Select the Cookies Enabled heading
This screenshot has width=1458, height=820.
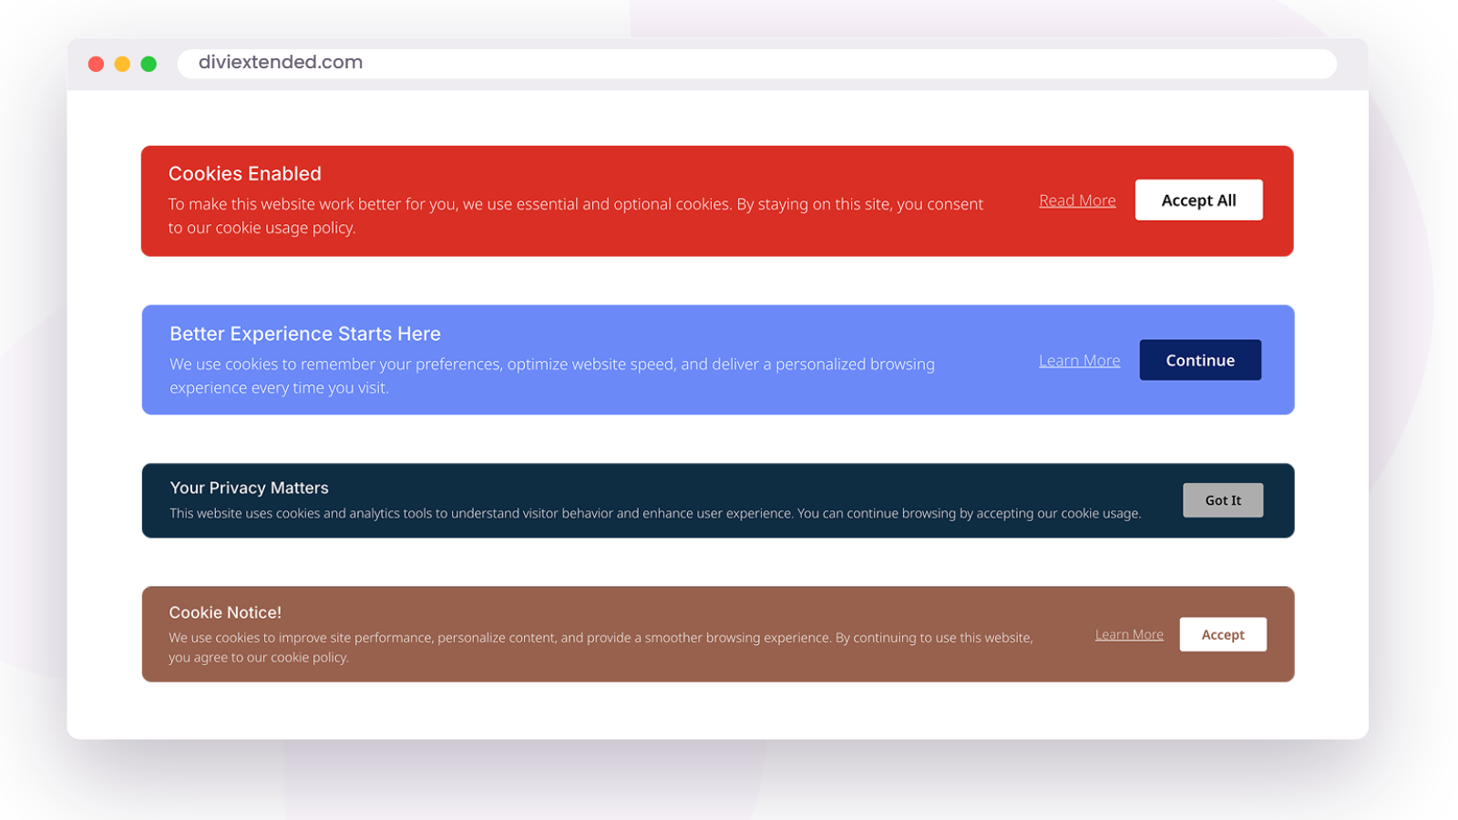(x=244, y=174)
